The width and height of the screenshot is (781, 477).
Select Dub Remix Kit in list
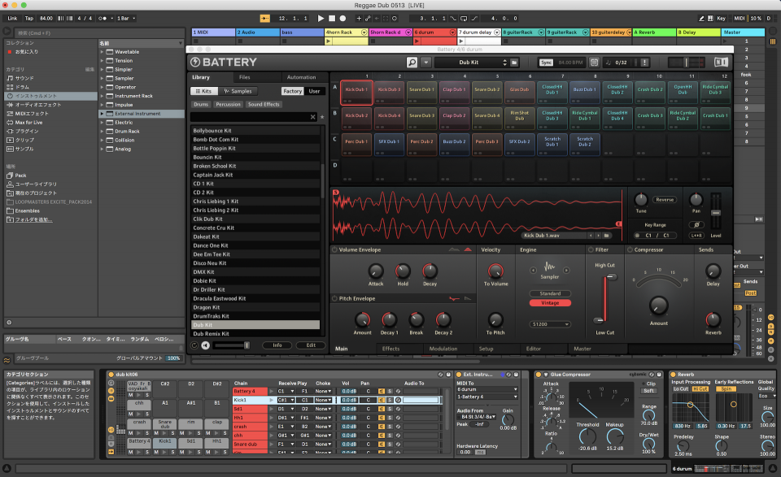[255, 334]
